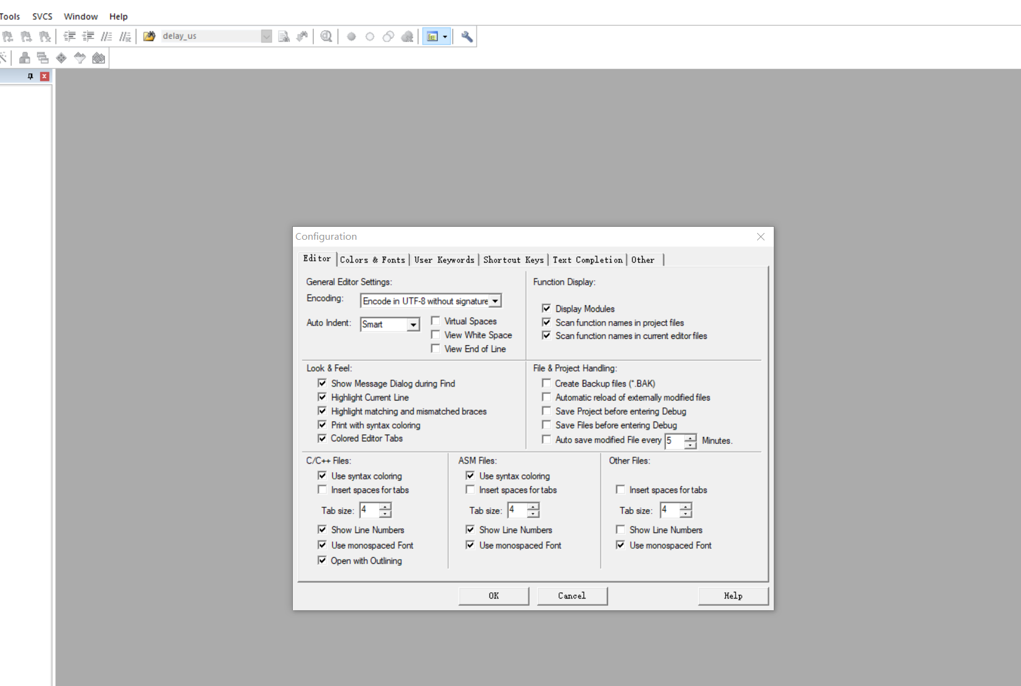
Task: Click the panel pin icon
Action: coord(30,76)
